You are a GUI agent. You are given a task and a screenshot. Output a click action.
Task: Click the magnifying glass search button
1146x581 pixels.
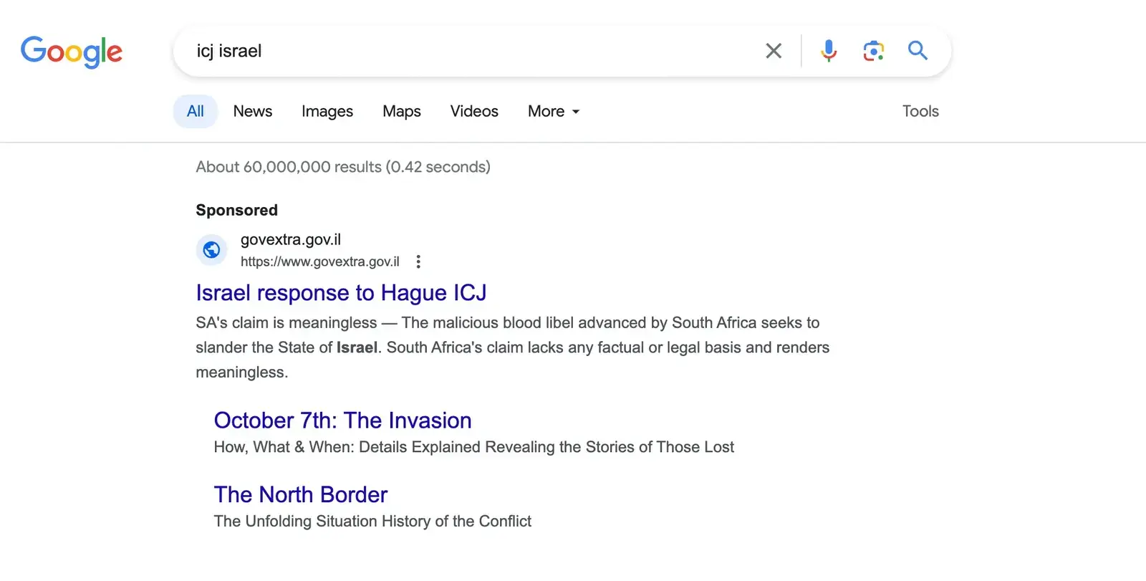(x=918, y=51)
